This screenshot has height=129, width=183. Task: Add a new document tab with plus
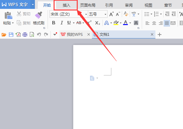pos(160,35)
